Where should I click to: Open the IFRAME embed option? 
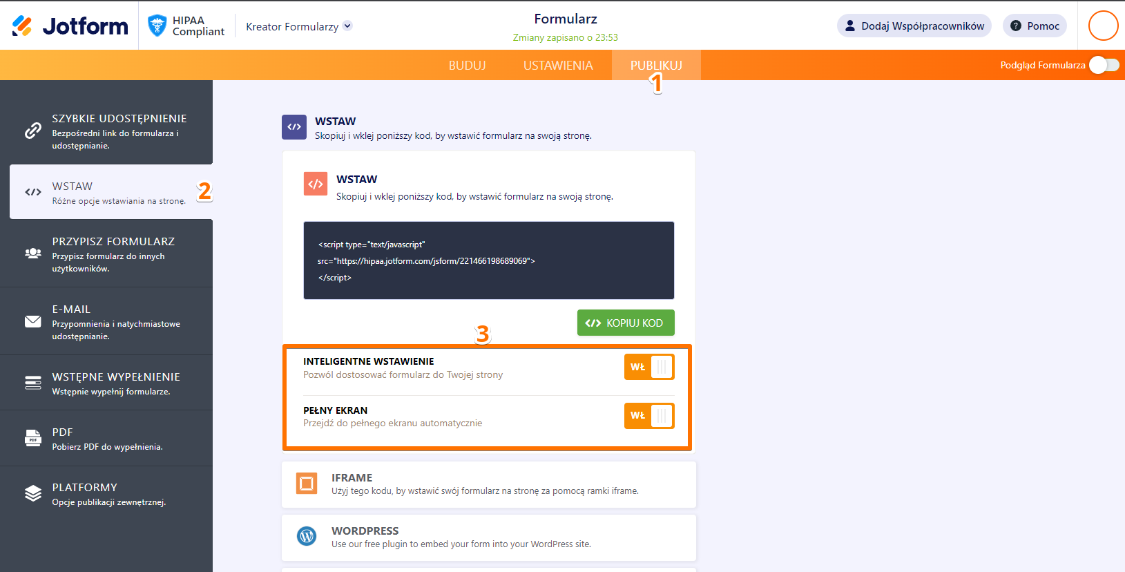click(x=489, y=484)
